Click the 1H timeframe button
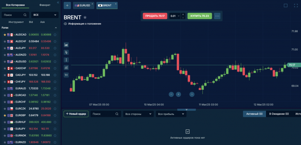 (x=66, y=75)
